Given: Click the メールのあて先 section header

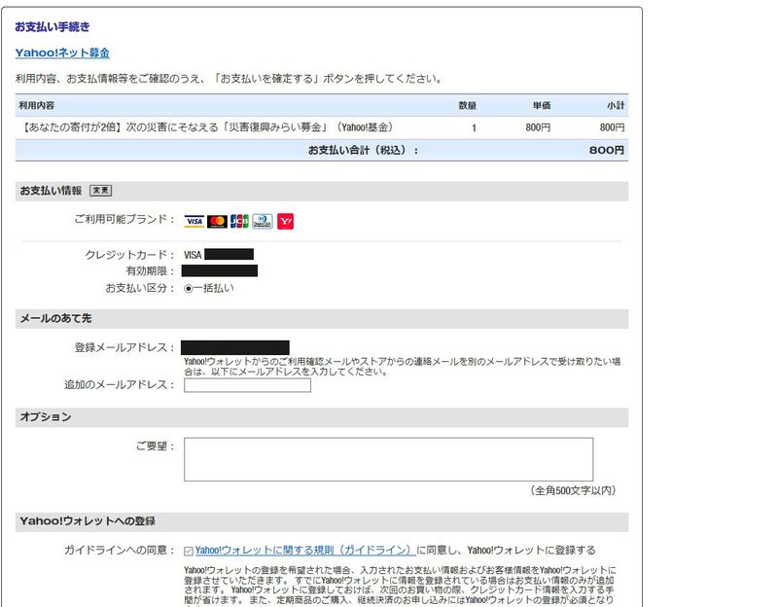Looking at the screenshot, I should [x=55, y=318].
